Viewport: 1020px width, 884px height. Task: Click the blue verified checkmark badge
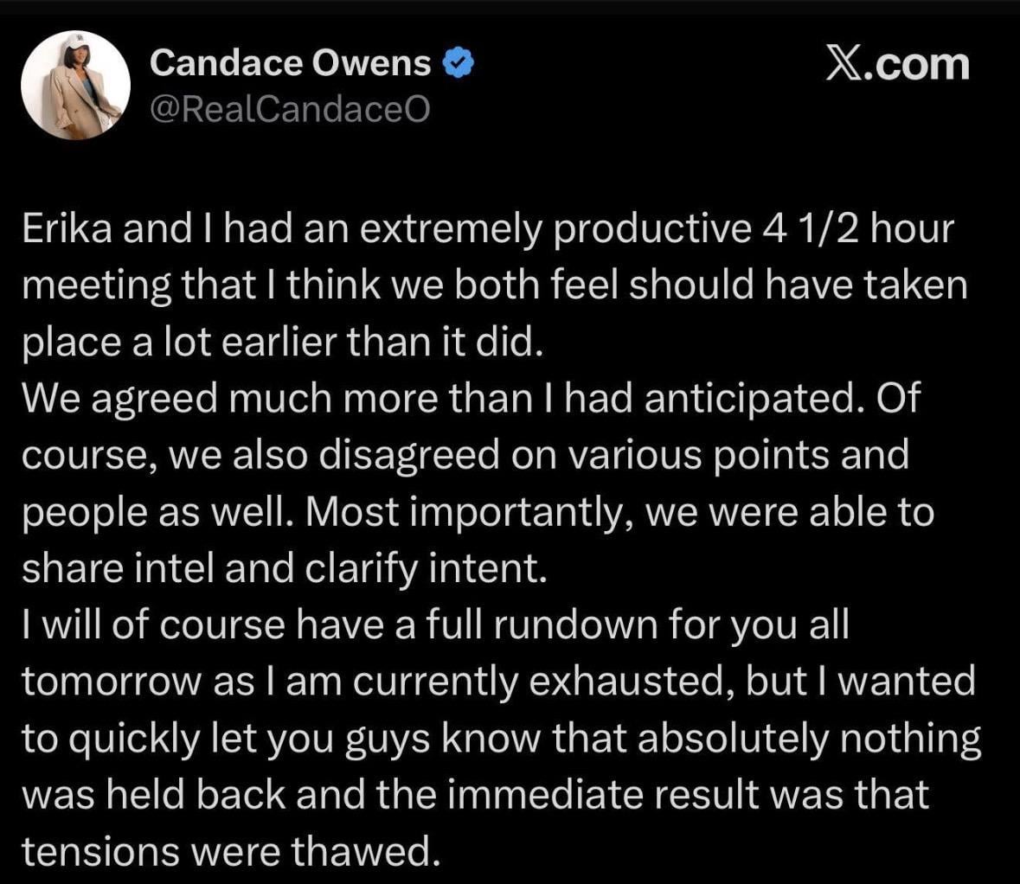click(x=459, y=62)
